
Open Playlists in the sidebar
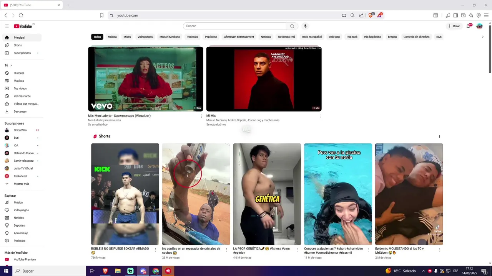pyautogui.click(x=22, y=81)
